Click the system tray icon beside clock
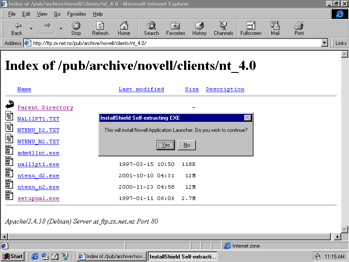The height and width of the screenshot is (262, 349). pyautogui.click(x=318, y=256)
